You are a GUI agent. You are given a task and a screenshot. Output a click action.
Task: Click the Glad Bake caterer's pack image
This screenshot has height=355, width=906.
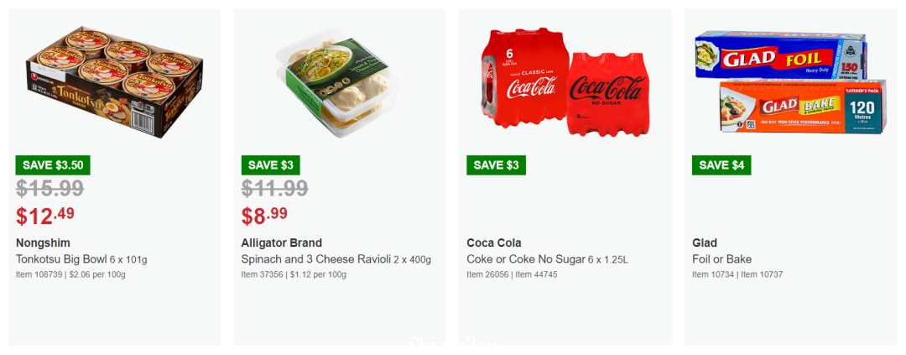click(x=803, y=107)
